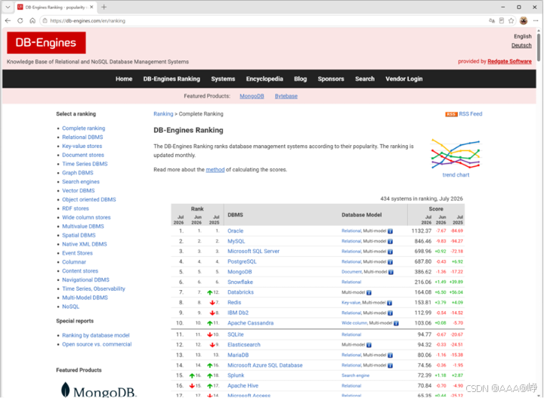This screenshot has height=398, width=544.
Task: Click the info icon in PostgreSQL row
Action: (x=391, y=262)
